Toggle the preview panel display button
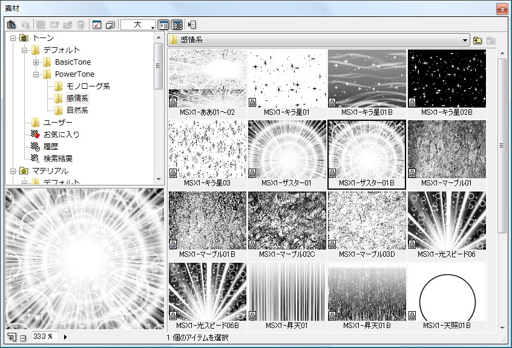The image size is (512, 348). [x=177, y=25]
